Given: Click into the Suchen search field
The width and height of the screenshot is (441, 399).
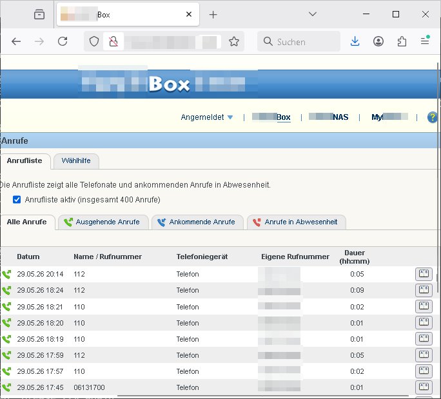Looking at the screenshot, I should point(299,42).
